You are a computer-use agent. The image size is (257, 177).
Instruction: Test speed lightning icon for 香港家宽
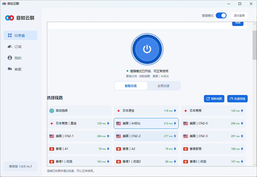242,149
